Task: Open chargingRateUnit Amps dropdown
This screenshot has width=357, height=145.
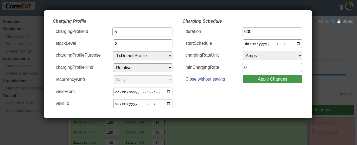Action: [272, 56]
